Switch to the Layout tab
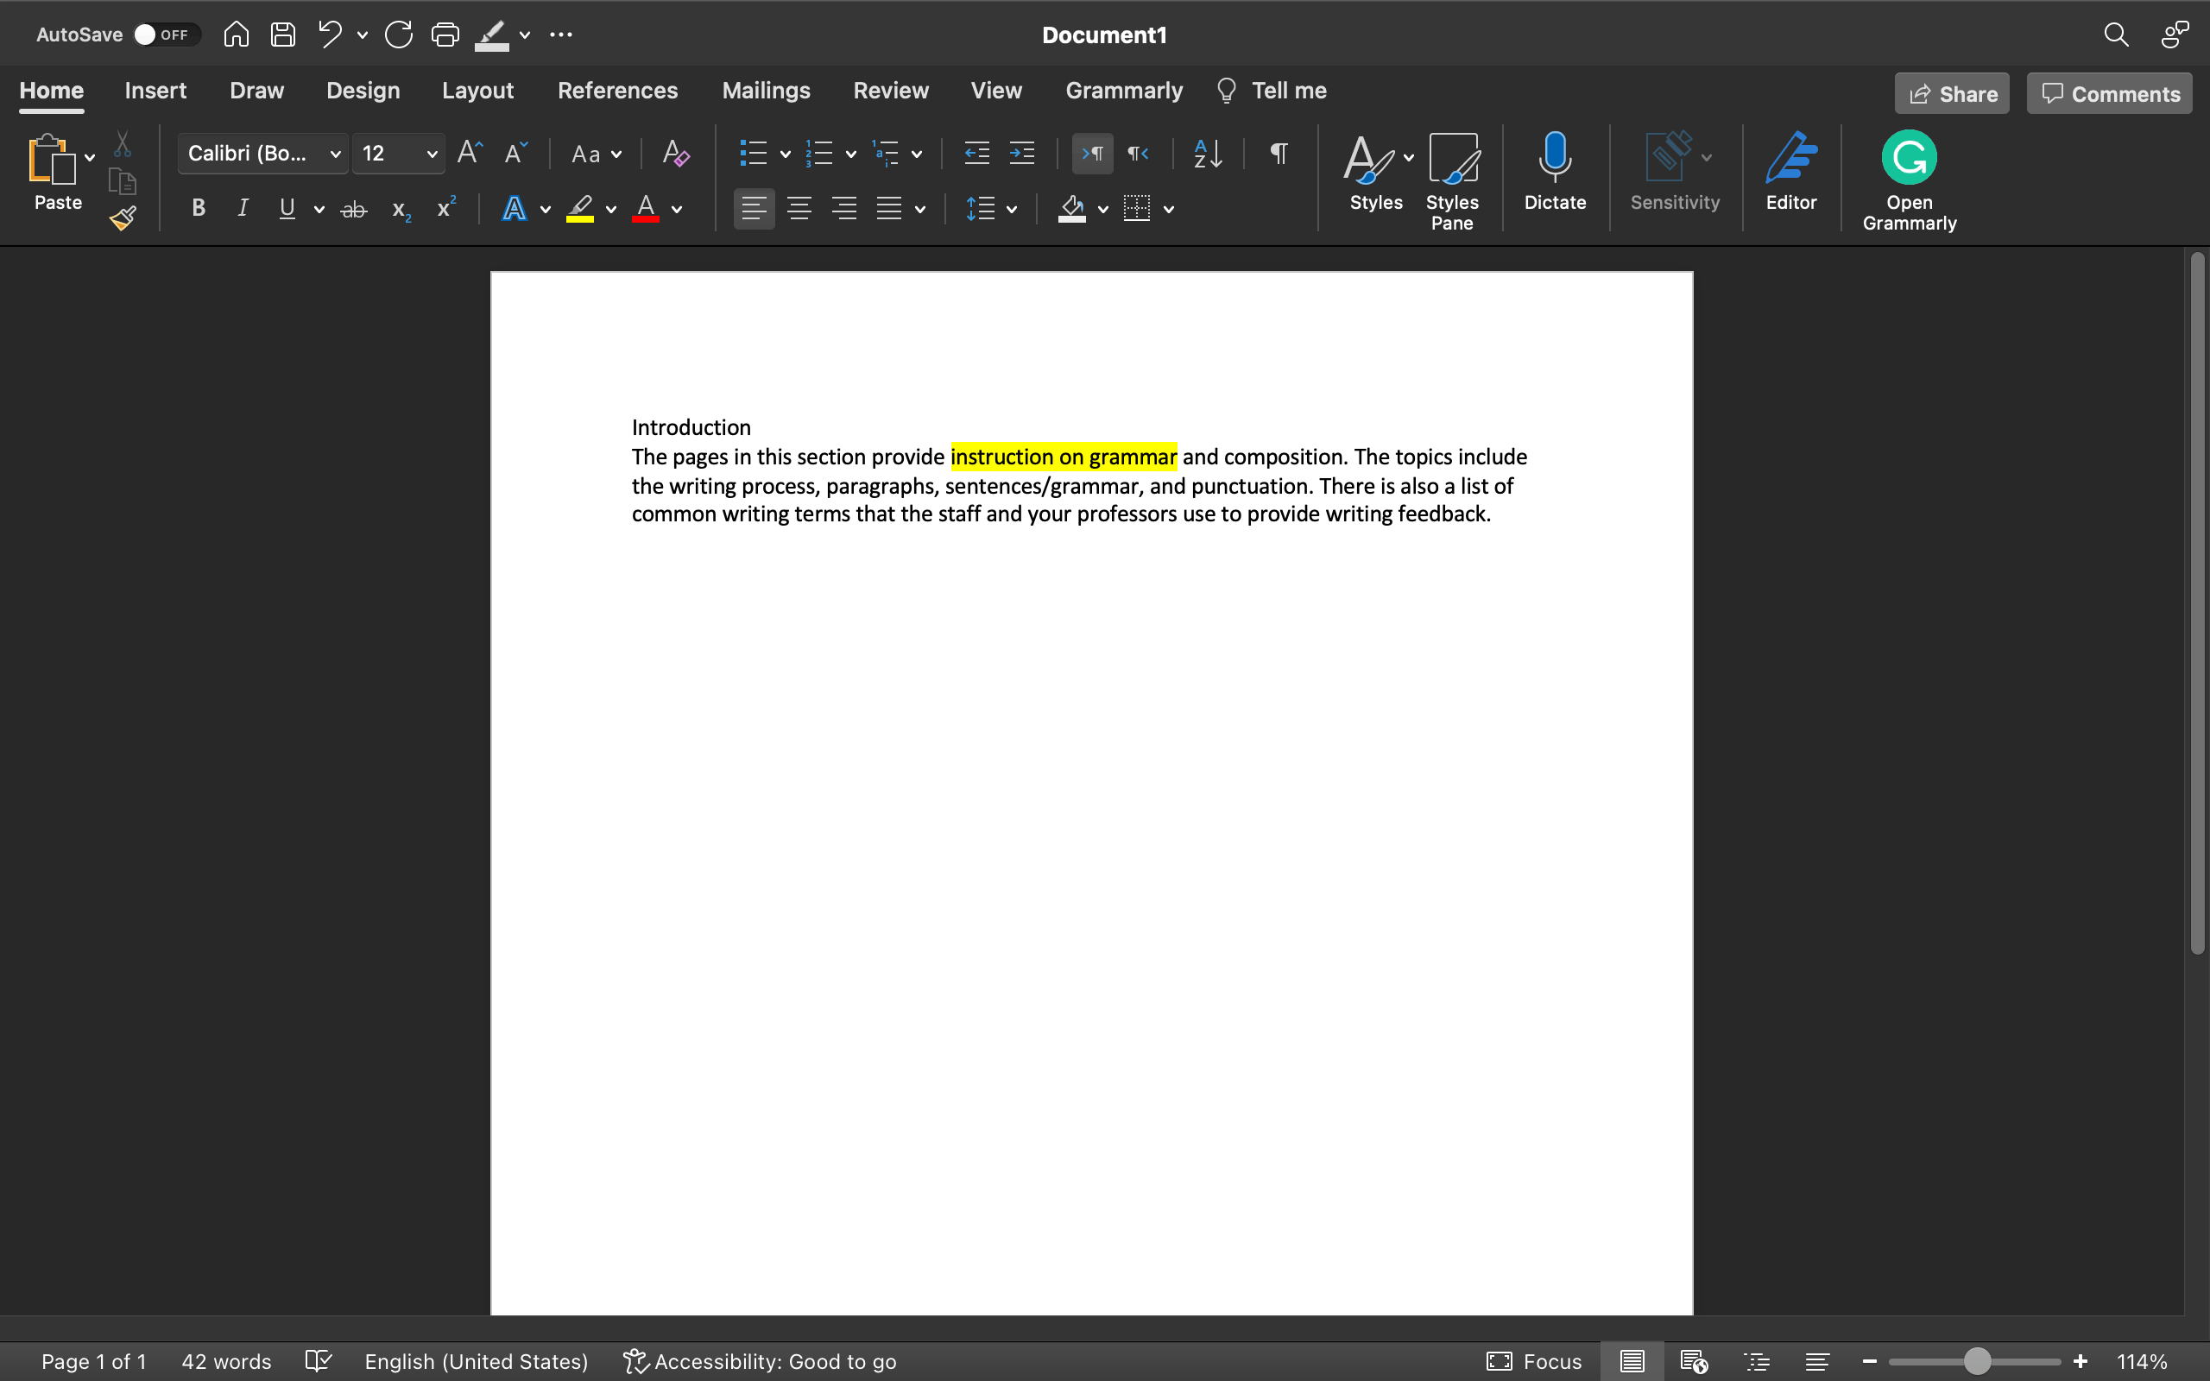Screen dimensions: 2210x1381 coord(477,91)
